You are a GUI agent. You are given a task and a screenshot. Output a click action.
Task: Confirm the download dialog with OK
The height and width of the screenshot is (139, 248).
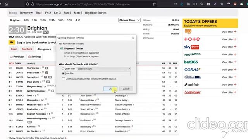coord(110,89)
